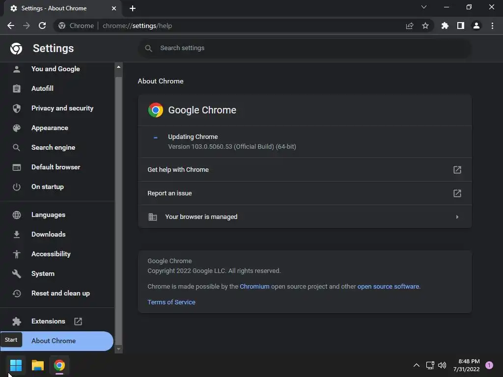Click the wrench icon beside System

click(x=17, y=273)
